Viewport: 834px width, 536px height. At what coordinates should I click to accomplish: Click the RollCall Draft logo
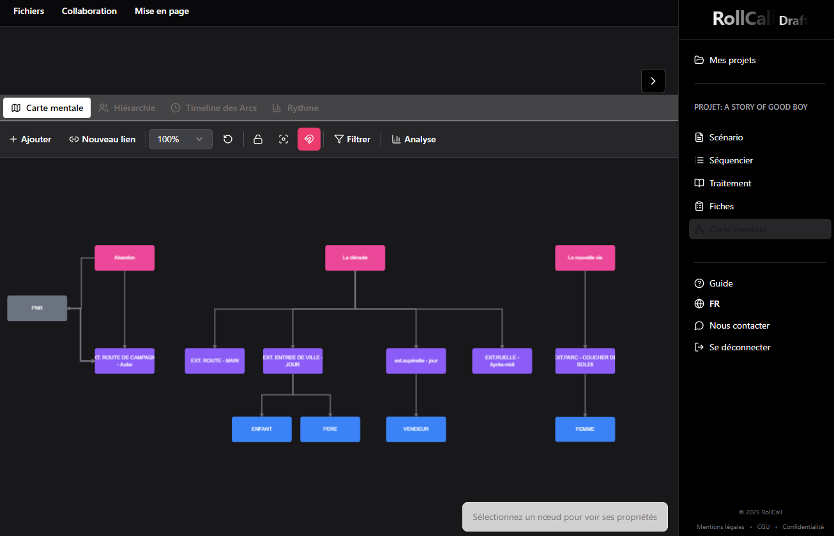(760, 19)
